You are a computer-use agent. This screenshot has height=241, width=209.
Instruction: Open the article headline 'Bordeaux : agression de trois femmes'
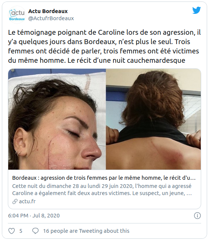point(104,178)
